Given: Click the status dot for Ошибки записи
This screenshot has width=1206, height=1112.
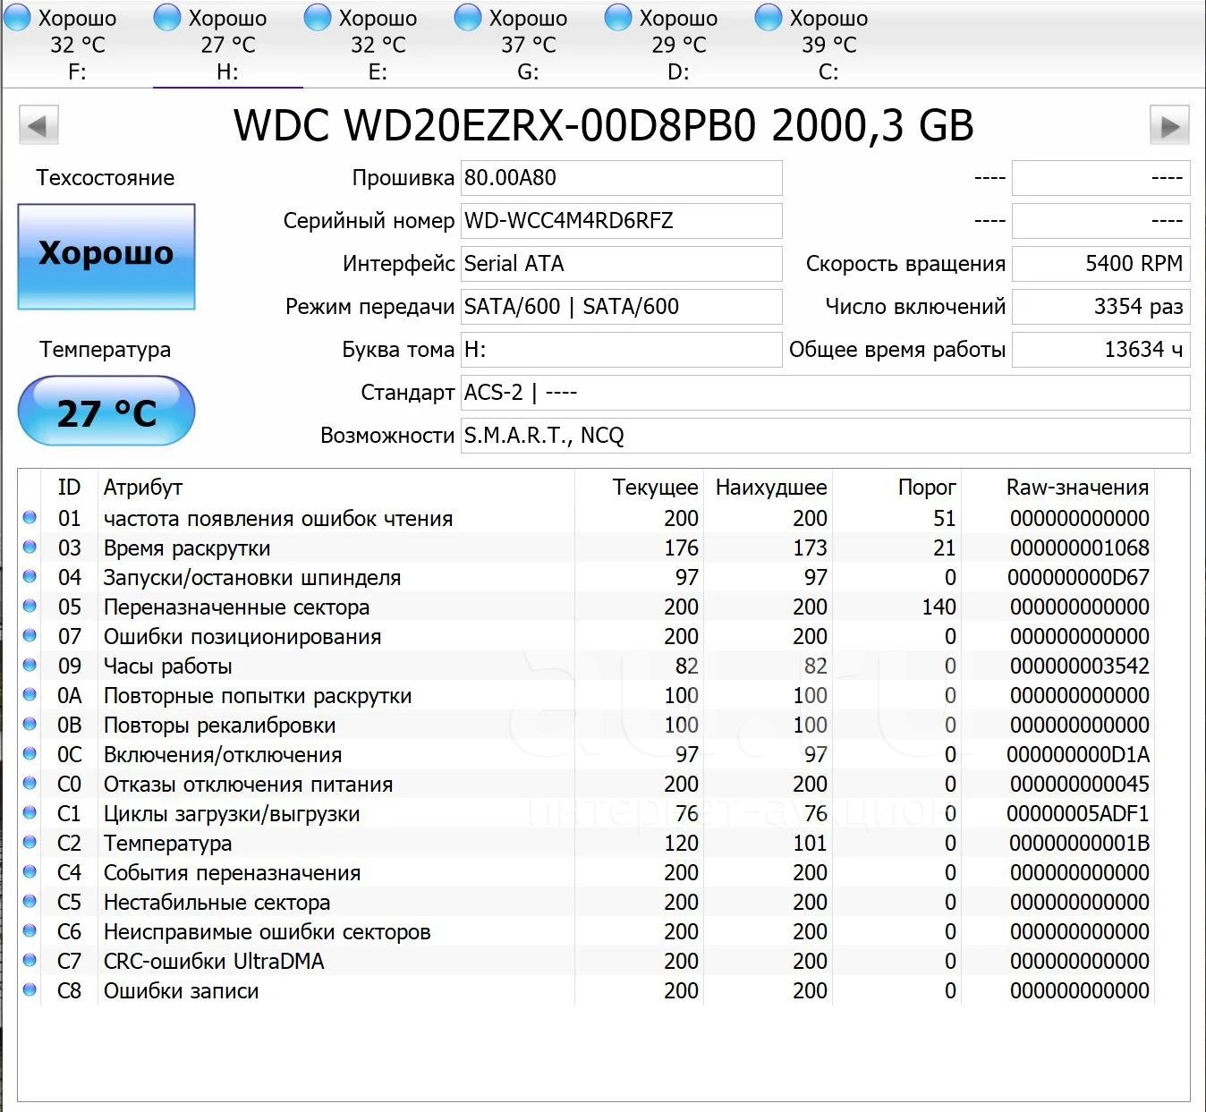Looking at the screenshot, I should (x=30, y=989).
